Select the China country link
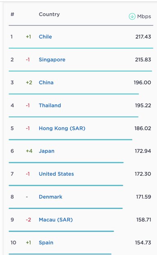The width and height of the screenshot is (157, 255). pyautogui.click(x=46, y=82)
